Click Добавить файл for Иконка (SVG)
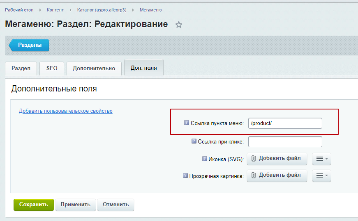 [x=277, y=158]
